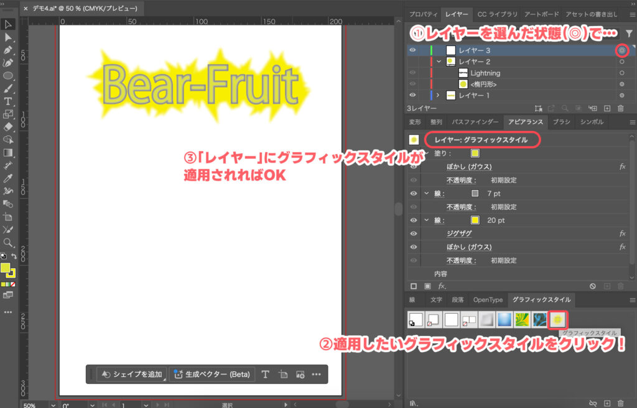The height and width of the screenshot is (408, 637).
Task: Click the target circle for レイヤー 2
Action: point(622,62)
